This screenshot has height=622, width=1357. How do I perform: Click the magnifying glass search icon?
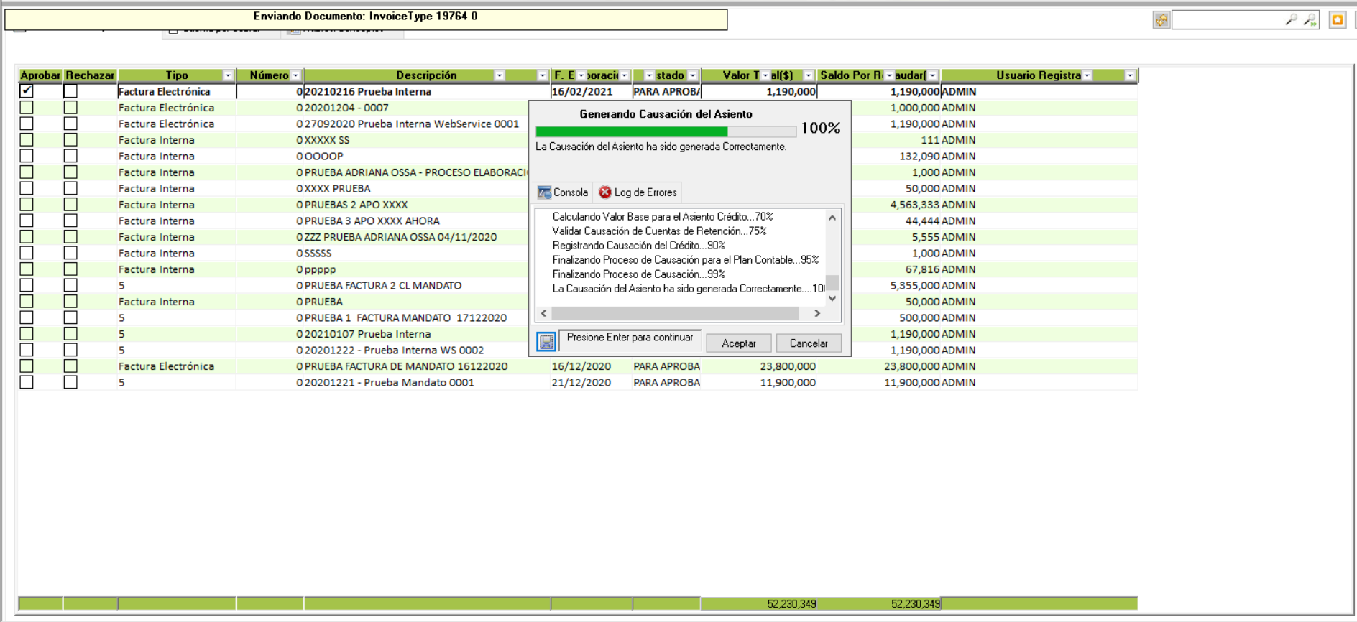(1291, 20)
